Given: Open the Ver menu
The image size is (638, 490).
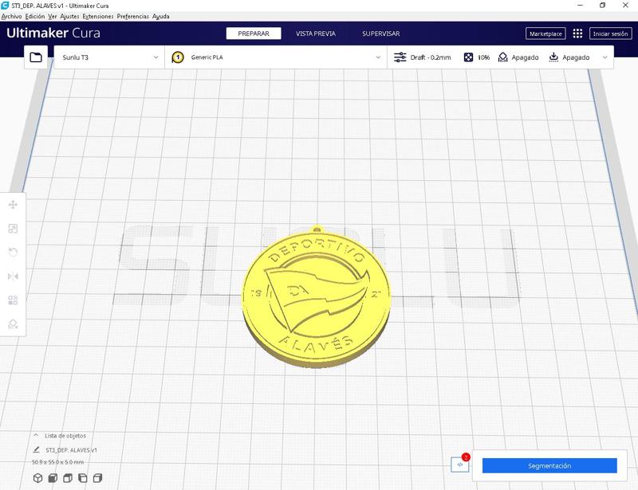Looking at the screenshot, I should [53, 16].
